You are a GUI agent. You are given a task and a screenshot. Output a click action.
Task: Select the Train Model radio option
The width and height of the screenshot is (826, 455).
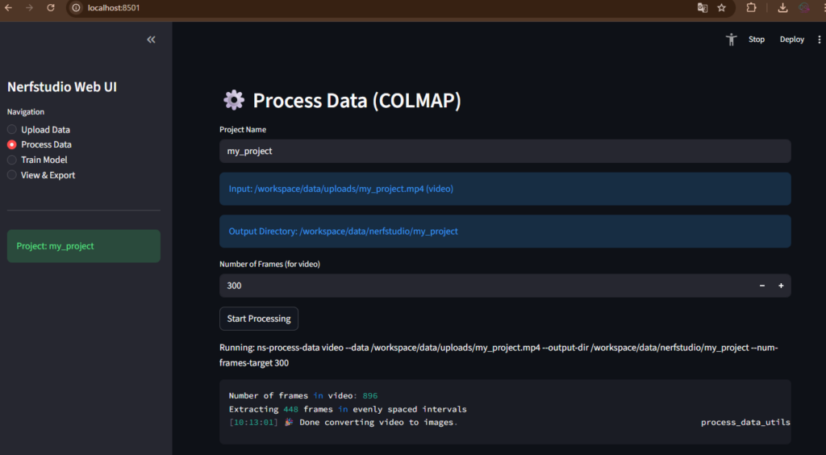pyautogui.click(x=12, y=160)
